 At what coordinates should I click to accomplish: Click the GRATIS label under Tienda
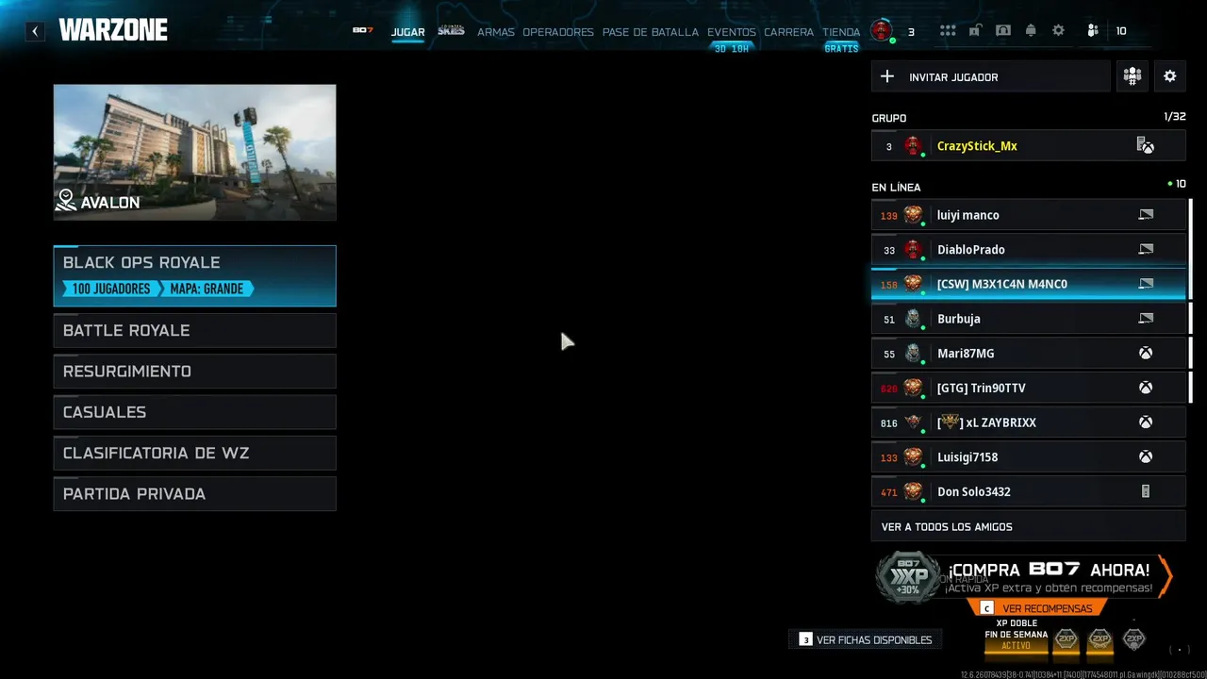coord(841,48)
